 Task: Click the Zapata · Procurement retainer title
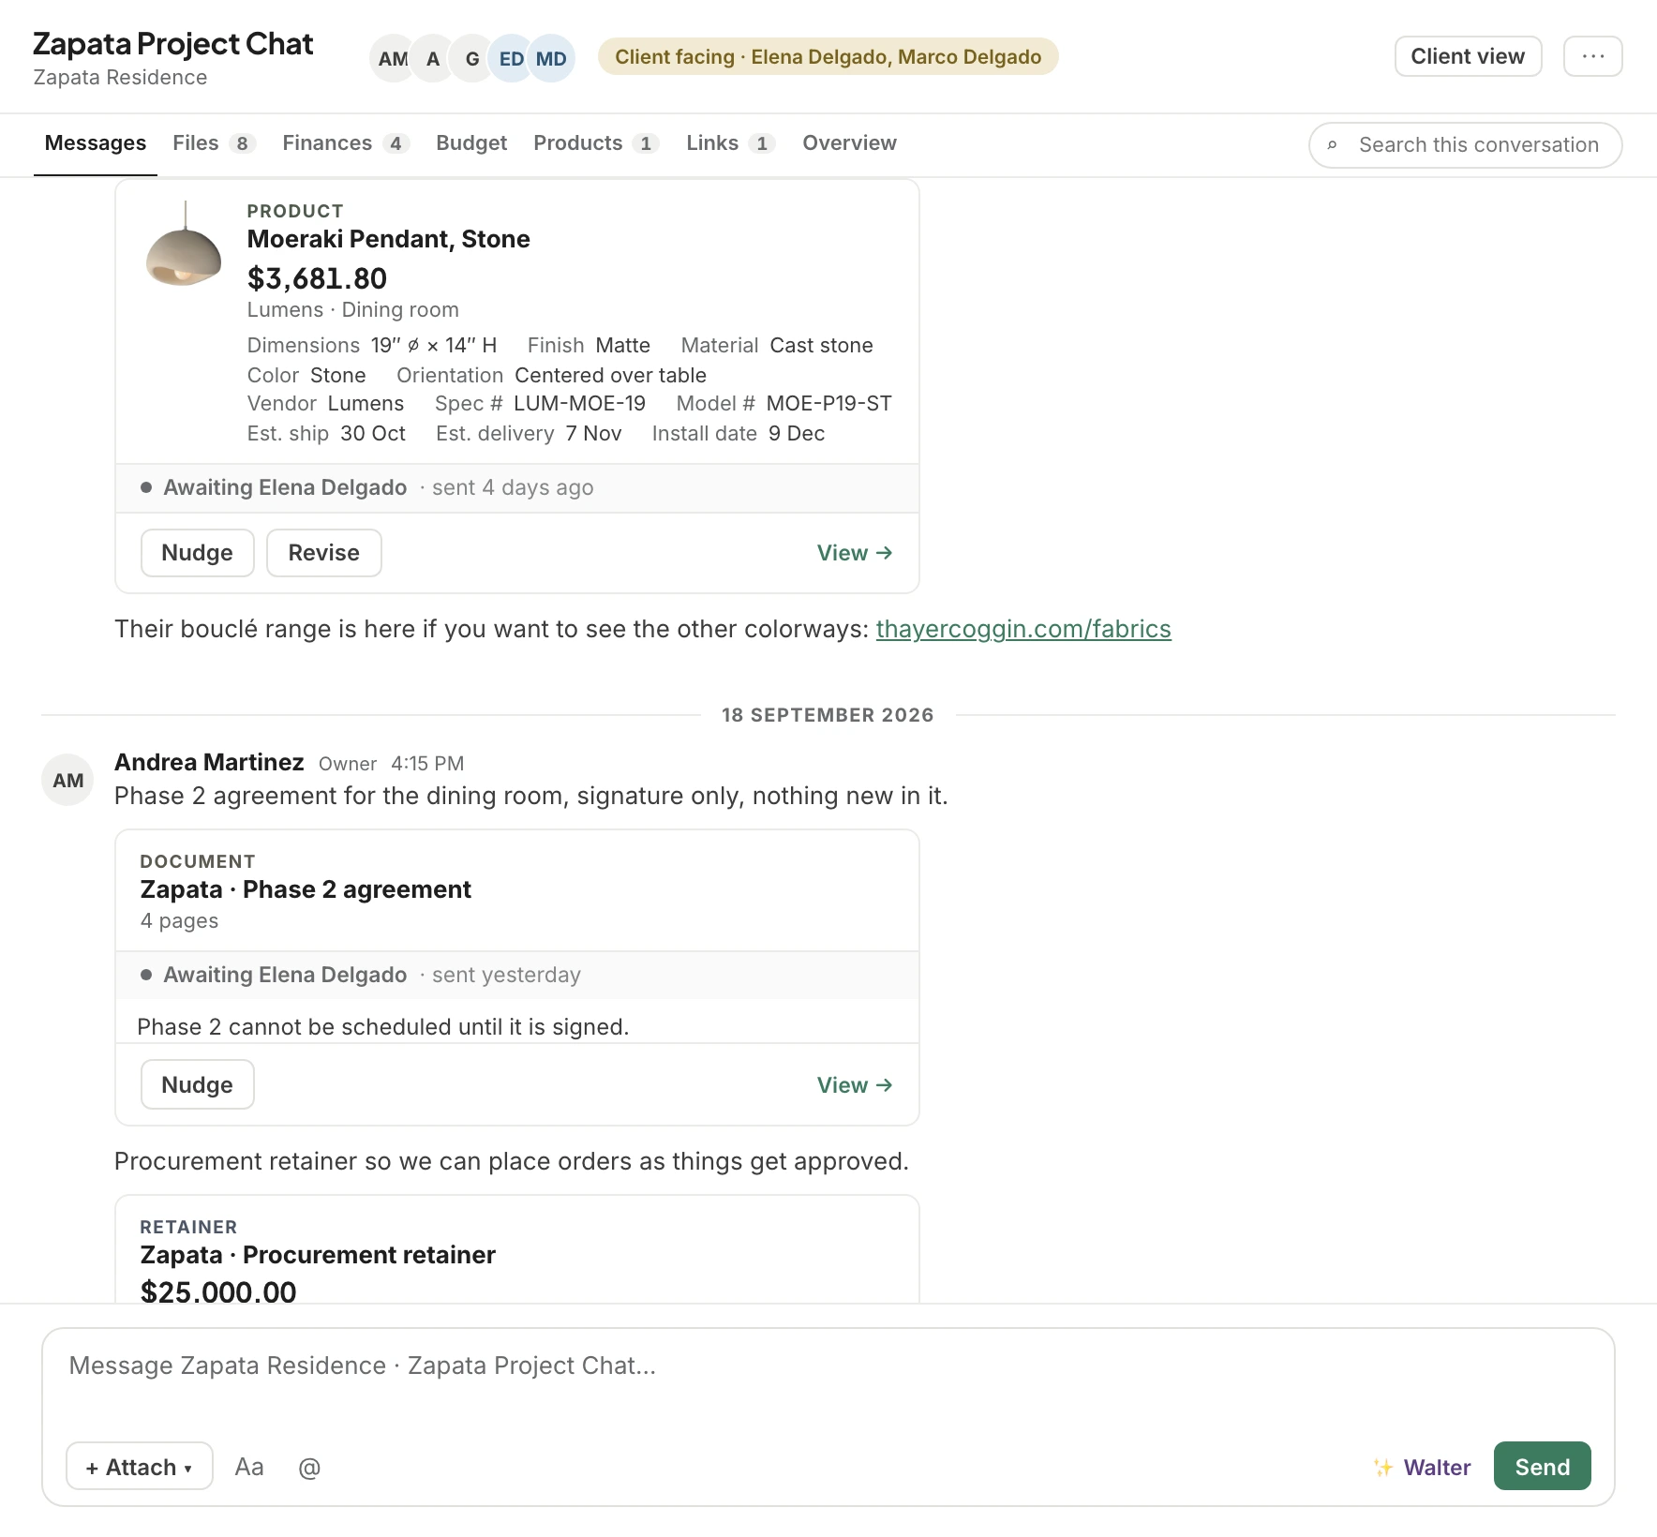[x=318, y=1255]
